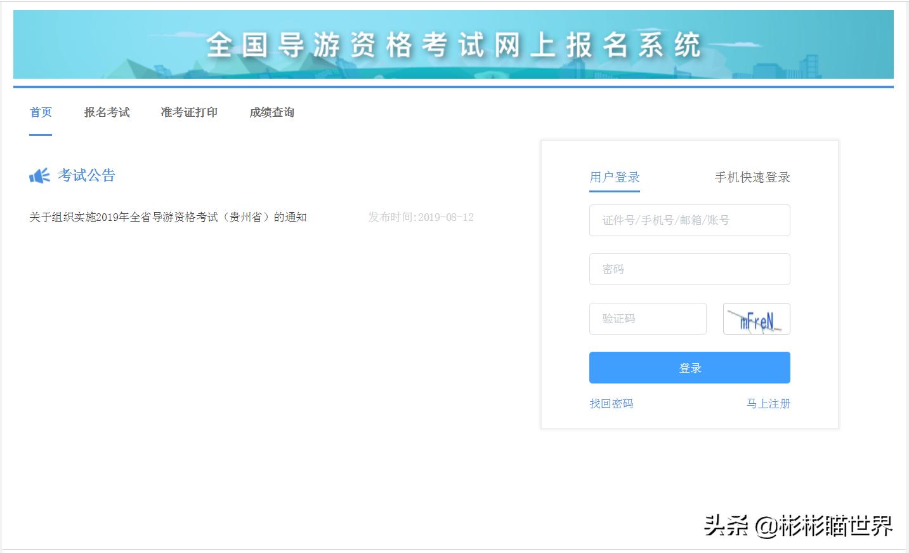Click the 找回密码 link
Image resolution: width=909 pixels, height=553 pixels.
click(611, 403)
